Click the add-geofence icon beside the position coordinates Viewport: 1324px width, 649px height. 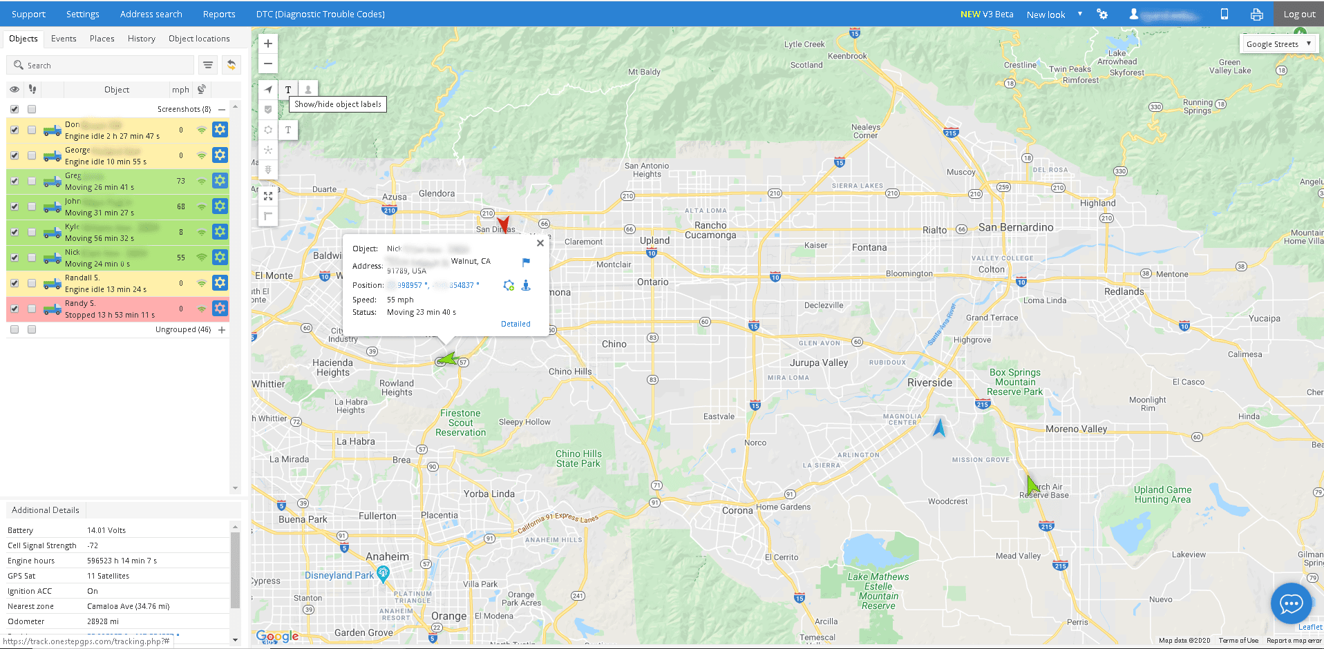[509, 285]
